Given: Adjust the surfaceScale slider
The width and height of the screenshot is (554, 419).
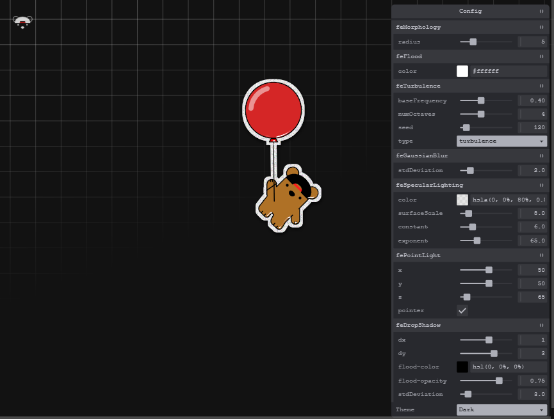Looking at the screenshot, I should click(x=486, y=213).
